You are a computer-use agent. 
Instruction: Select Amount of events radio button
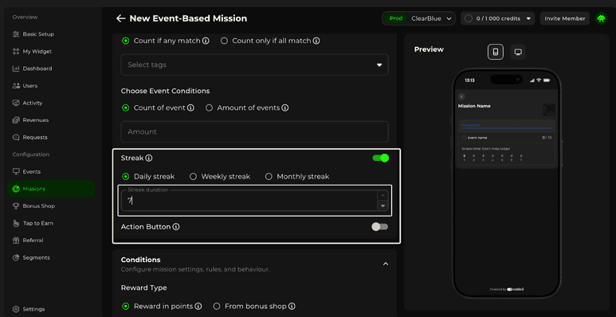pos(209,108)
